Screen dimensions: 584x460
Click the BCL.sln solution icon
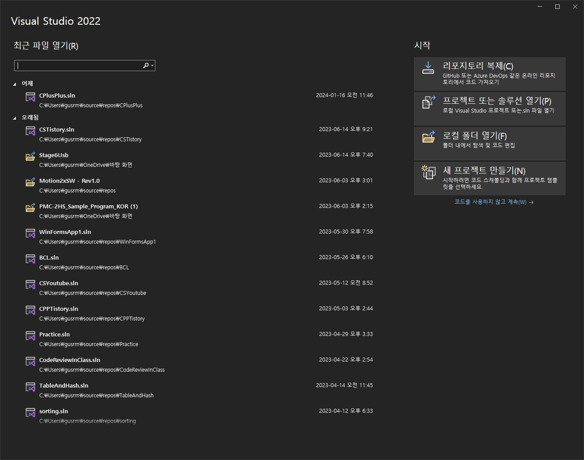(x=30, y=259)
